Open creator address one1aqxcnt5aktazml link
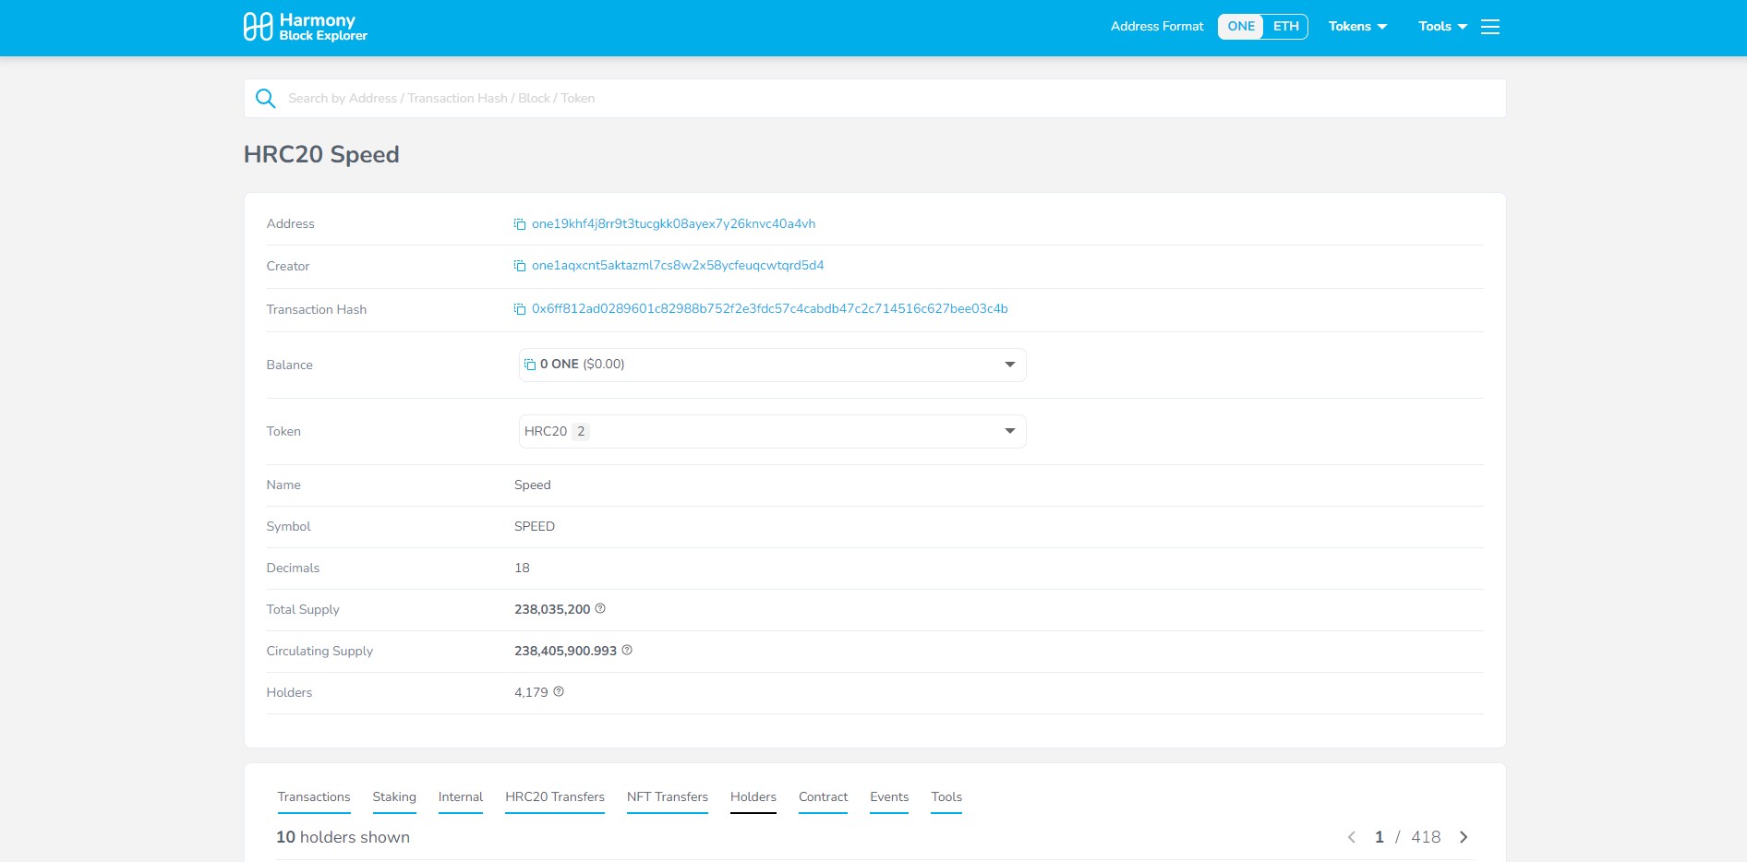The image size is (1747, 862). (x=678, y=266)
